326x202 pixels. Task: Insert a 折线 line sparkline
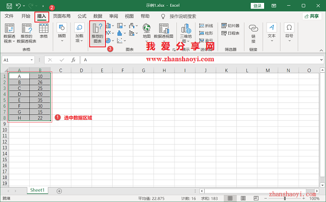point(206,26)
